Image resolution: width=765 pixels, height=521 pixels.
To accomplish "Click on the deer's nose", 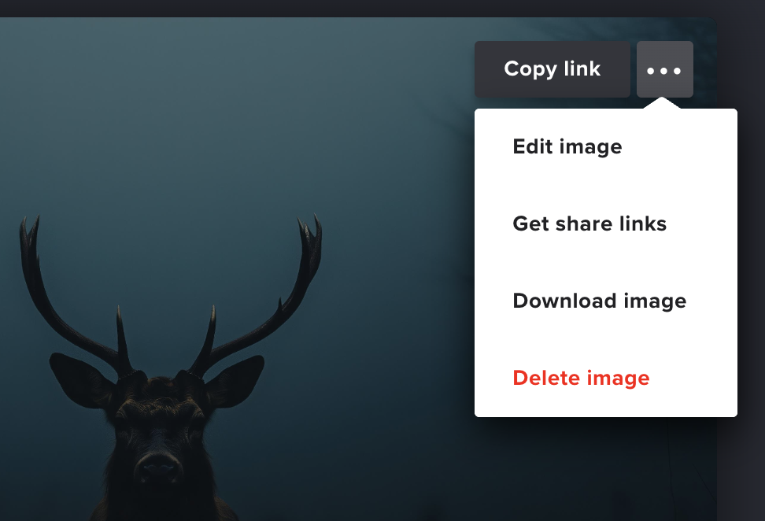I will (x=159, y=466).
